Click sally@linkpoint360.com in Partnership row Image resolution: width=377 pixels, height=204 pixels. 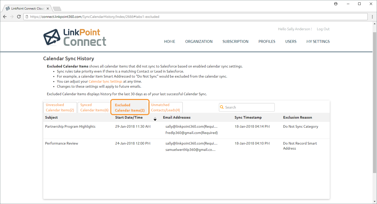coord(192,126)
